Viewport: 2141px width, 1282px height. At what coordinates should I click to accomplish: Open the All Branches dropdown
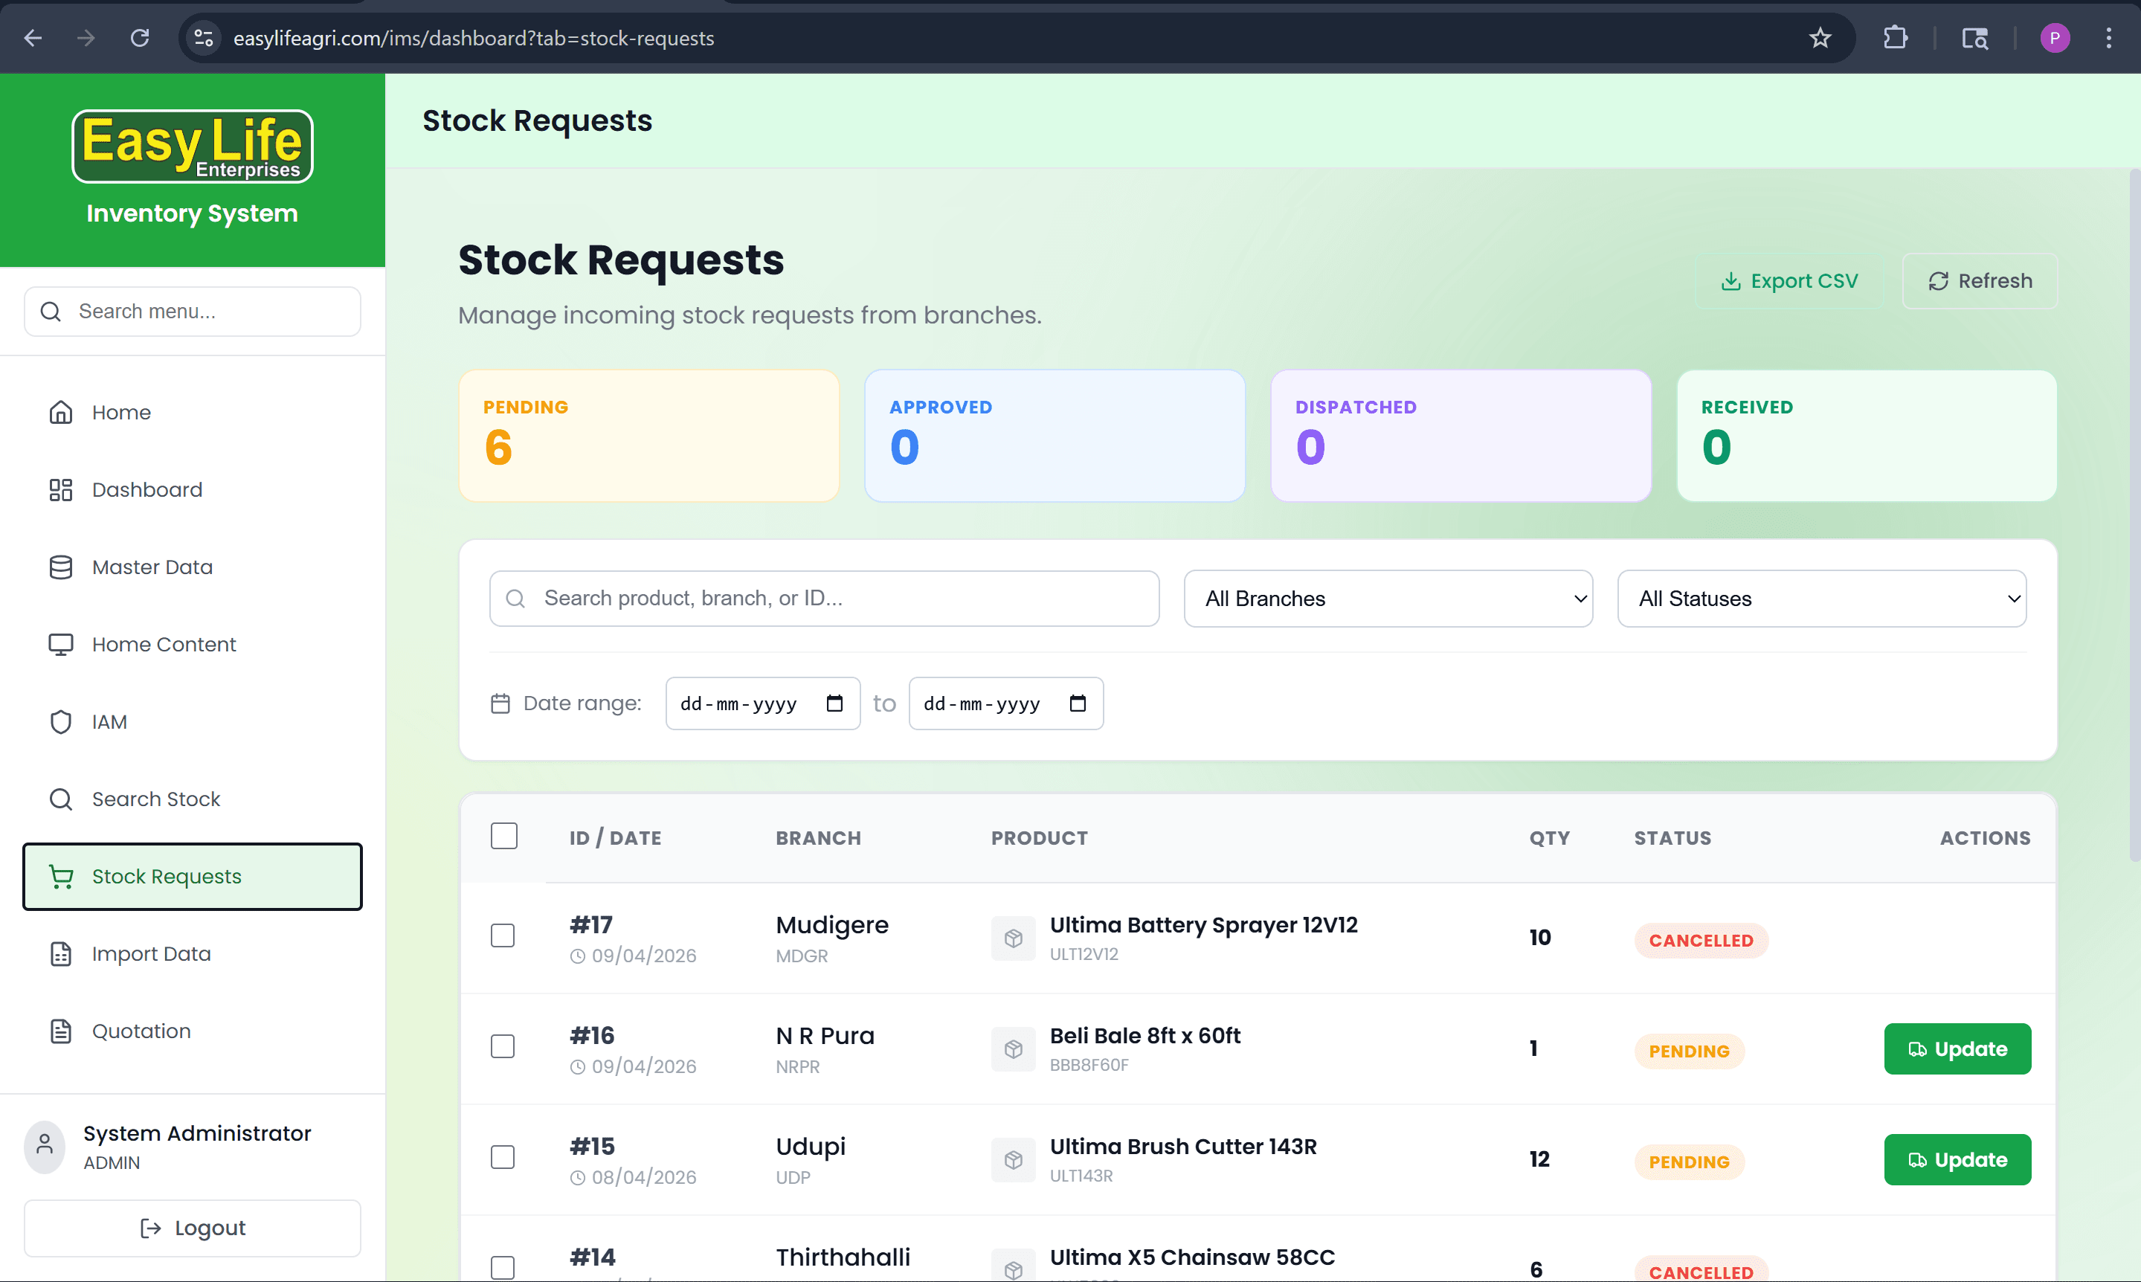(1387, 598)
